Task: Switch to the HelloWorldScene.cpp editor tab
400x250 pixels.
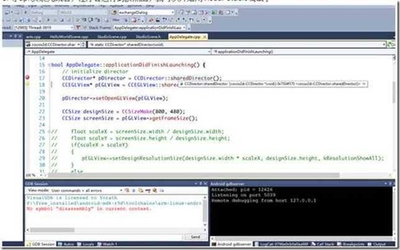Action: tap(69, 37)
